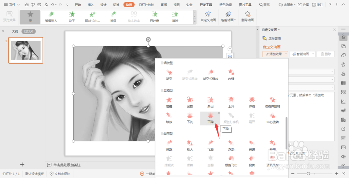Click the effects list vertical scrollbar

tap(287, 133)
